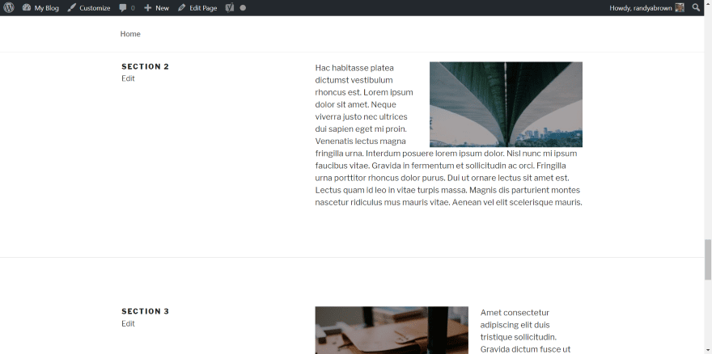Click the Edit link under Section 3
Image resolution: width=712 pixels, height=354 pixels.
pyautogui.click(x=128, y=323)
